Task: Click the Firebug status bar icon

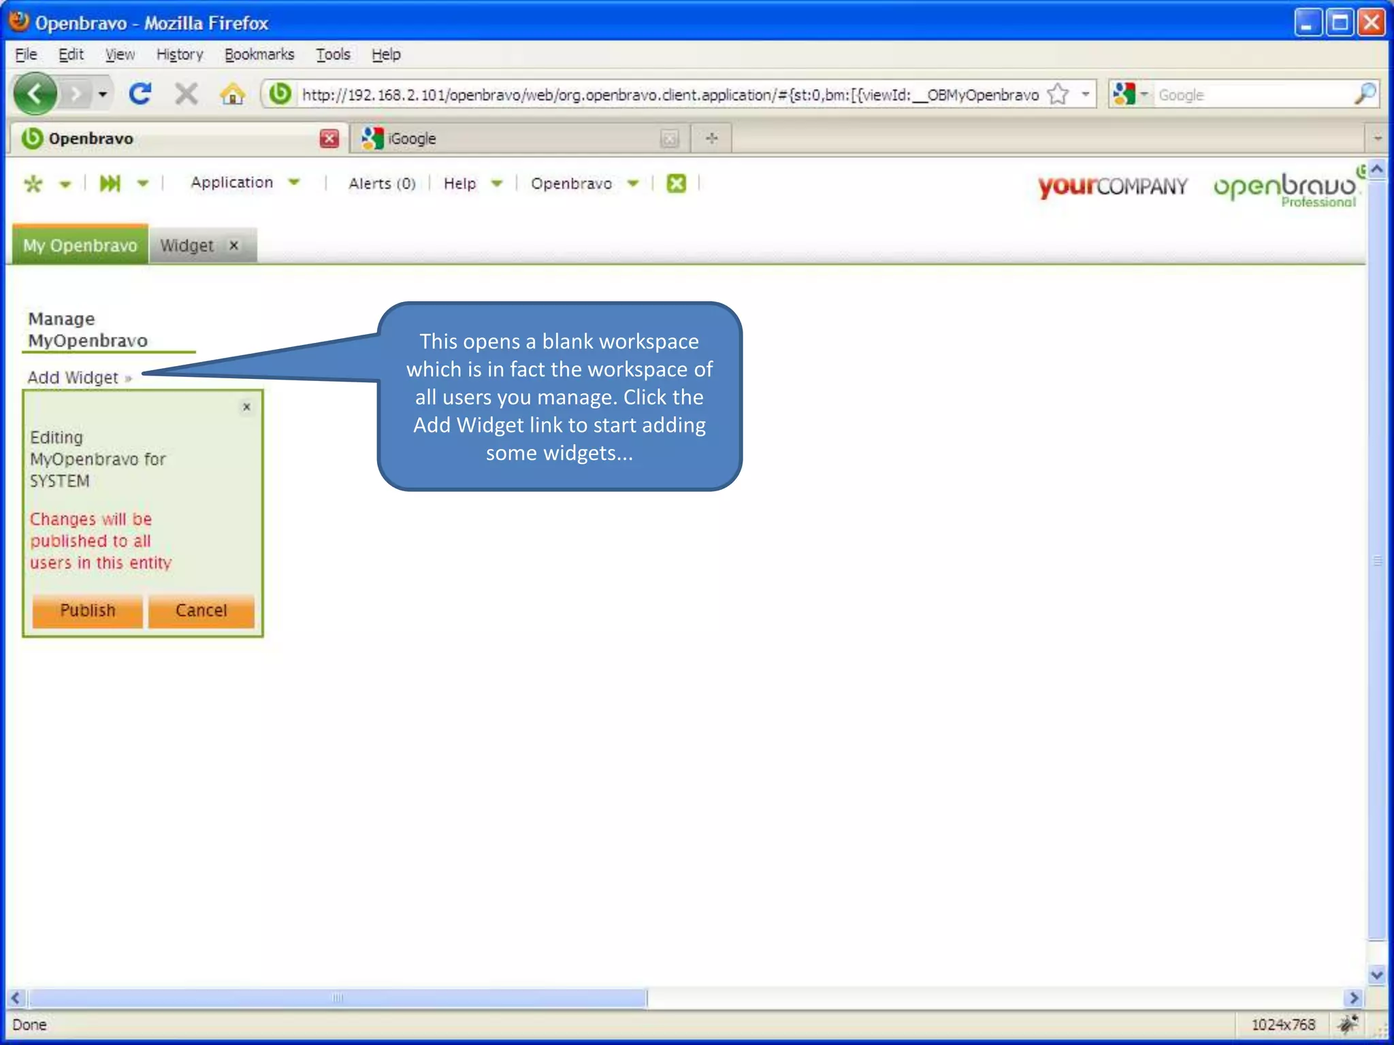Action: (x=1348, y=1025)
